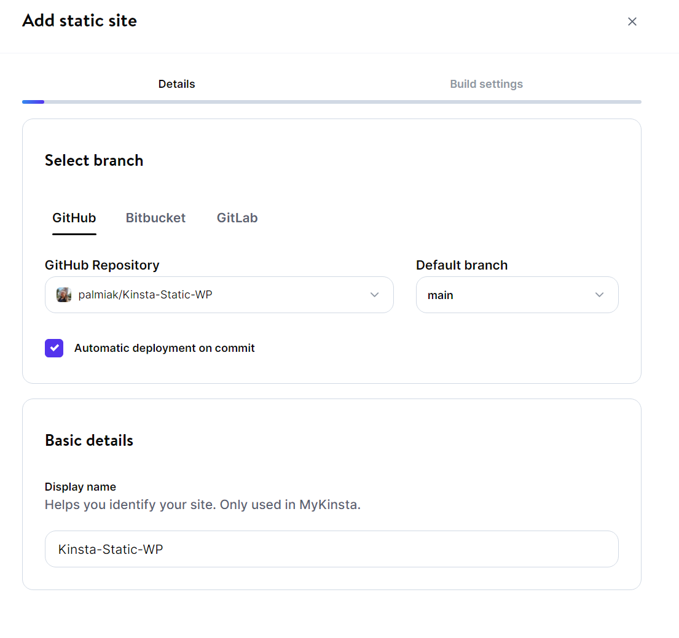This screenshot has height=638, width=679.
Task: Switch to the Bitbucket tab
Action: (x=155, y=218)
